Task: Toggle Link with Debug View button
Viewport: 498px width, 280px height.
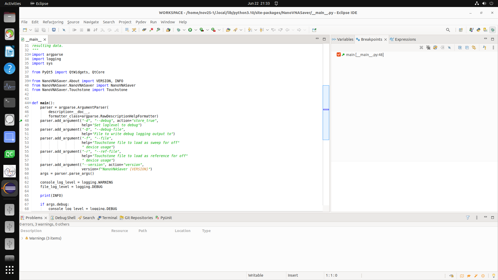Action: (x=474, y=48)
